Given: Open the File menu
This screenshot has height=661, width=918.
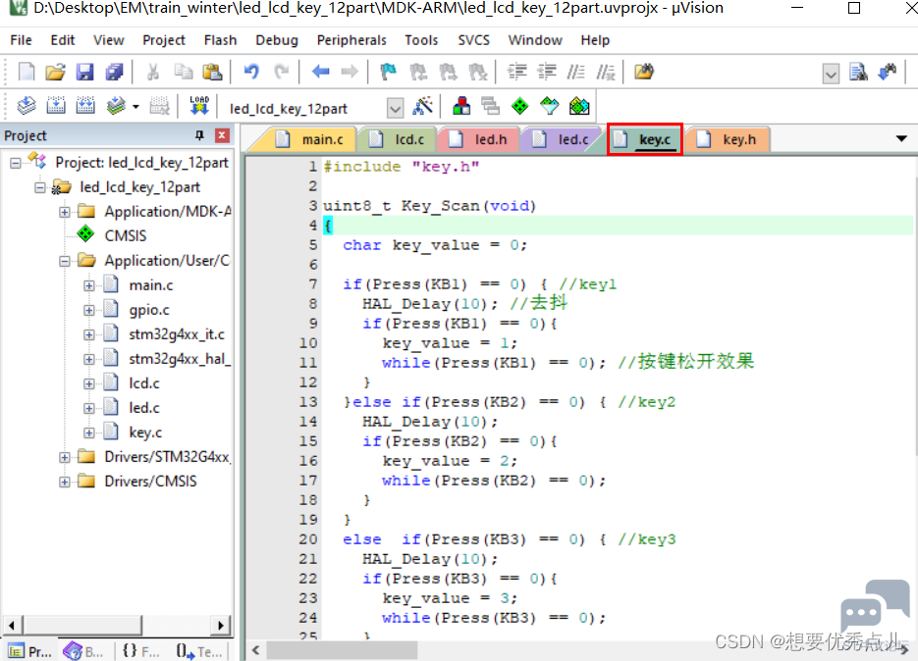Looking at the screenshot, I should 21,40.
